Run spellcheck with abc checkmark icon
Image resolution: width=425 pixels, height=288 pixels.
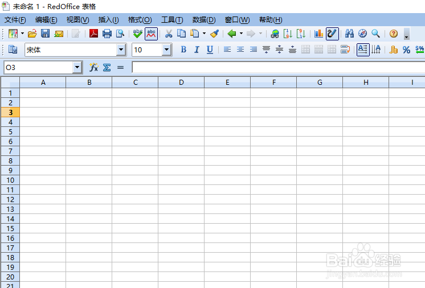[138, 34]
